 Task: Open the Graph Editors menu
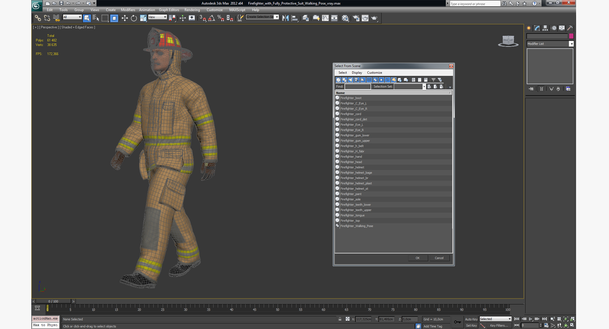[x=169, y=10]
